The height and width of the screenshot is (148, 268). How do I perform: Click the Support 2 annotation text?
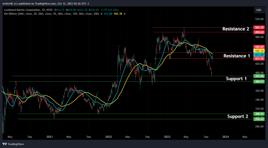(238, 117)
